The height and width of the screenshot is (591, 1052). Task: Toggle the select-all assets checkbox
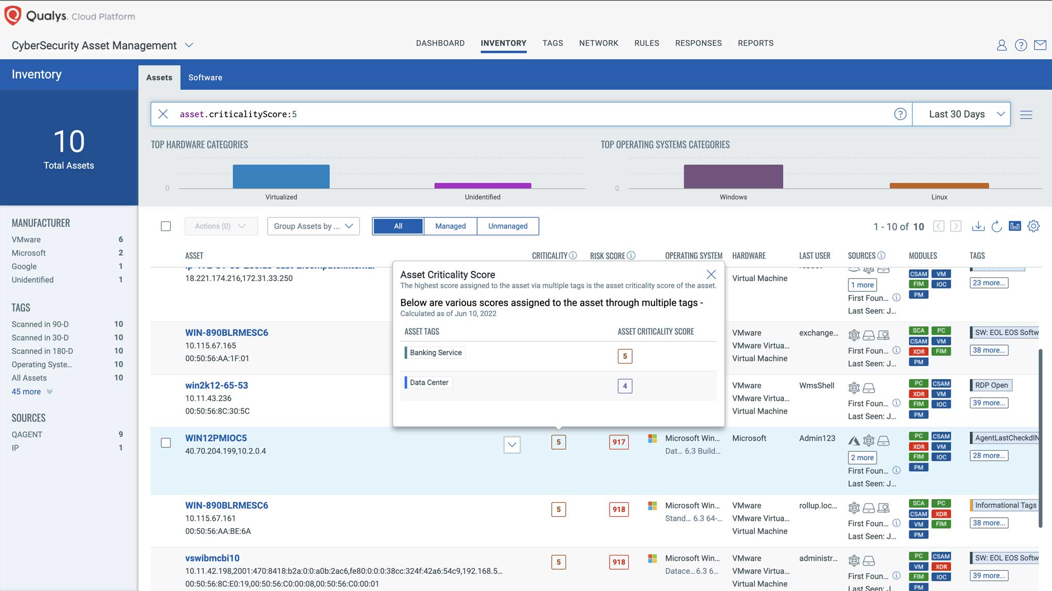[166, 226]
